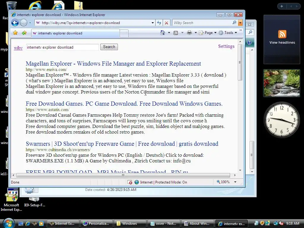The image size is (304, 228).
Task: Switch to Windows folder taskbar button
Action: (130, 224)
